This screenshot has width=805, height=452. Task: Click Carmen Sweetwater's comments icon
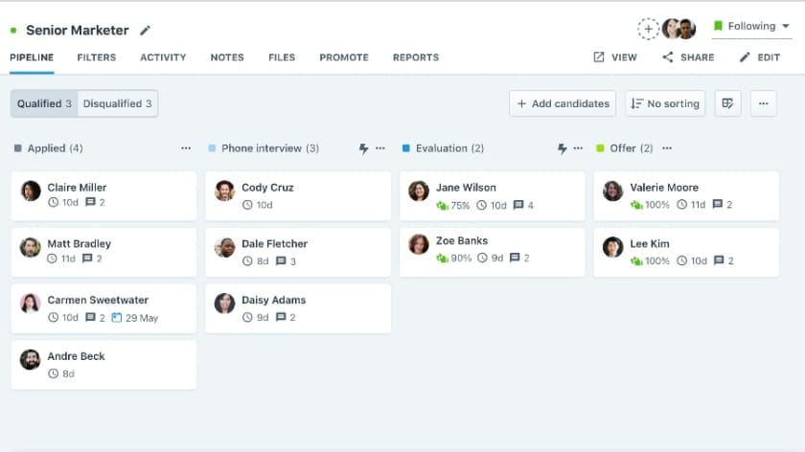tap(90, 318)
